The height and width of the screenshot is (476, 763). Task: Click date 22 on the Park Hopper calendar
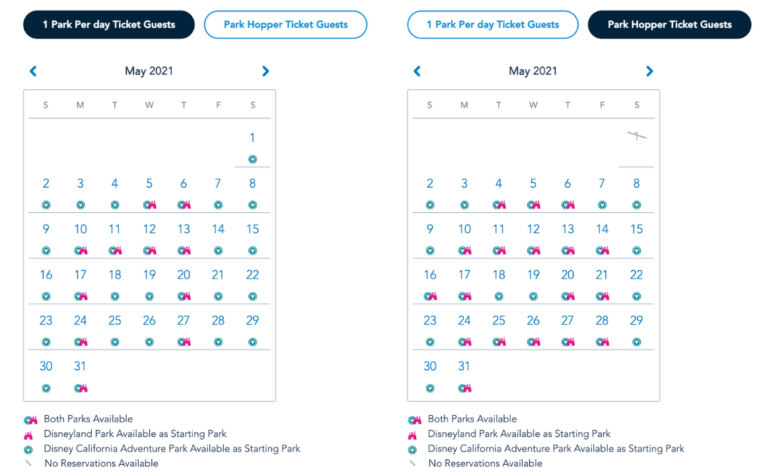click(x=636, y=274)
